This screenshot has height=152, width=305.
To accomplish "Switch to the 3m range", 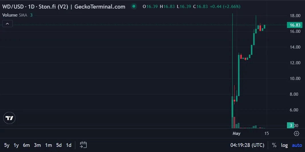I will click(37, 145).
